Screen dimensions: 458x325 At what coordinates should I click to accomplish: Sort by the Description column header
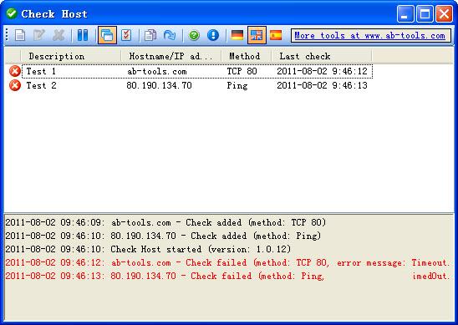point(71,56)
